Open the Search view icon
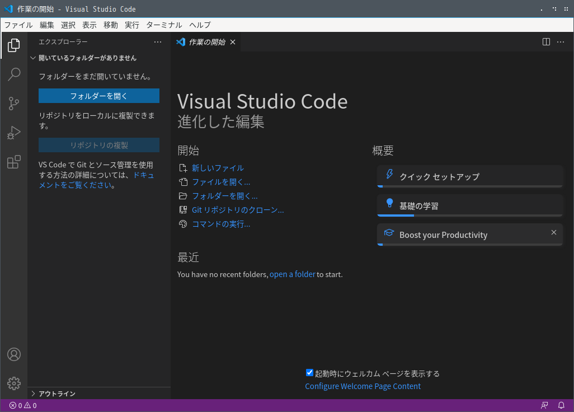Screen dimensions: 574x412 pos(14,74)
